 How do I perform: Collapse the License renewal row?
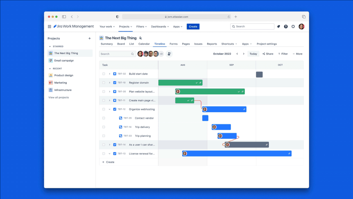click(110, 154)
